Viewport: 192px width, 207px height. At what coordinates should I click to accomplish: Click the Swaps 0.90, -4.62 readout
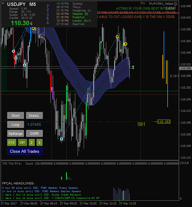pyautogui.click(x=22, y=15)
